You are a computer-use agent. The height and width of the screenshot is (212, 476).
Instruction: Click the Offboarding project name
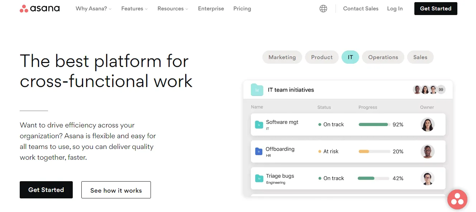pyautogui.click(x=280, y=149)
